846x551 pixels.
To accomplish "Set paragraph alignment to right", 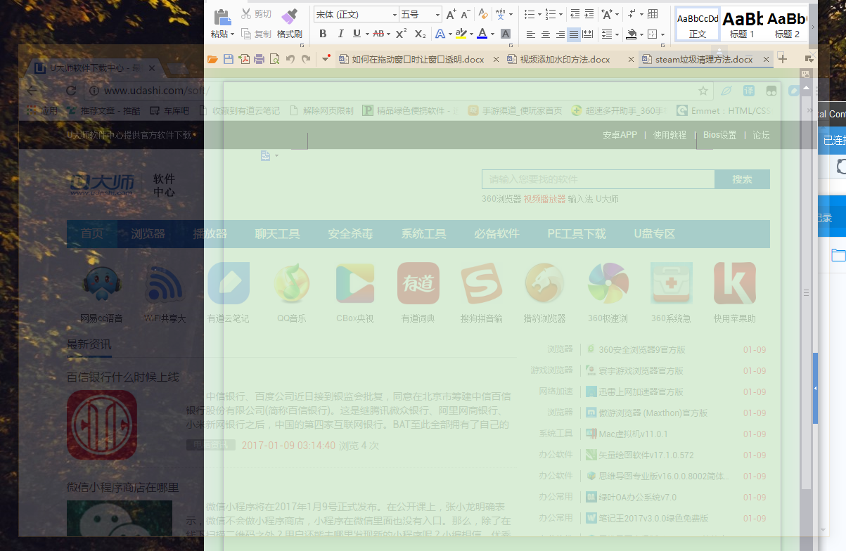I will 560,34.
